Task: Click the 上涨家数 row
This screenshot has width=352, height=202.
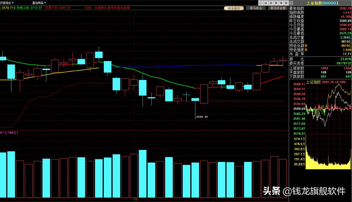Action: coord(320,68)
